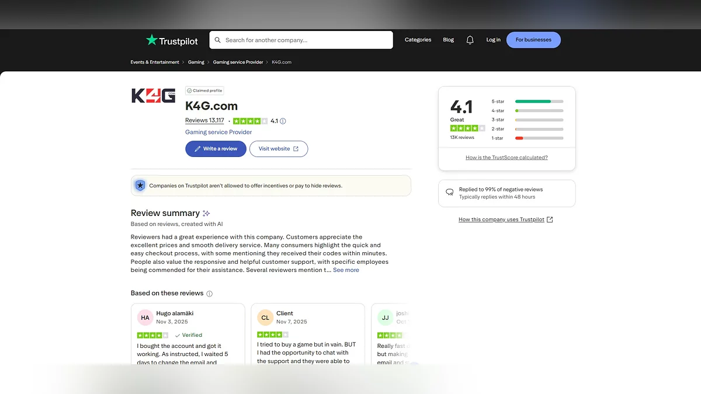Filter reviews by 1-star bar

point(539,138)
